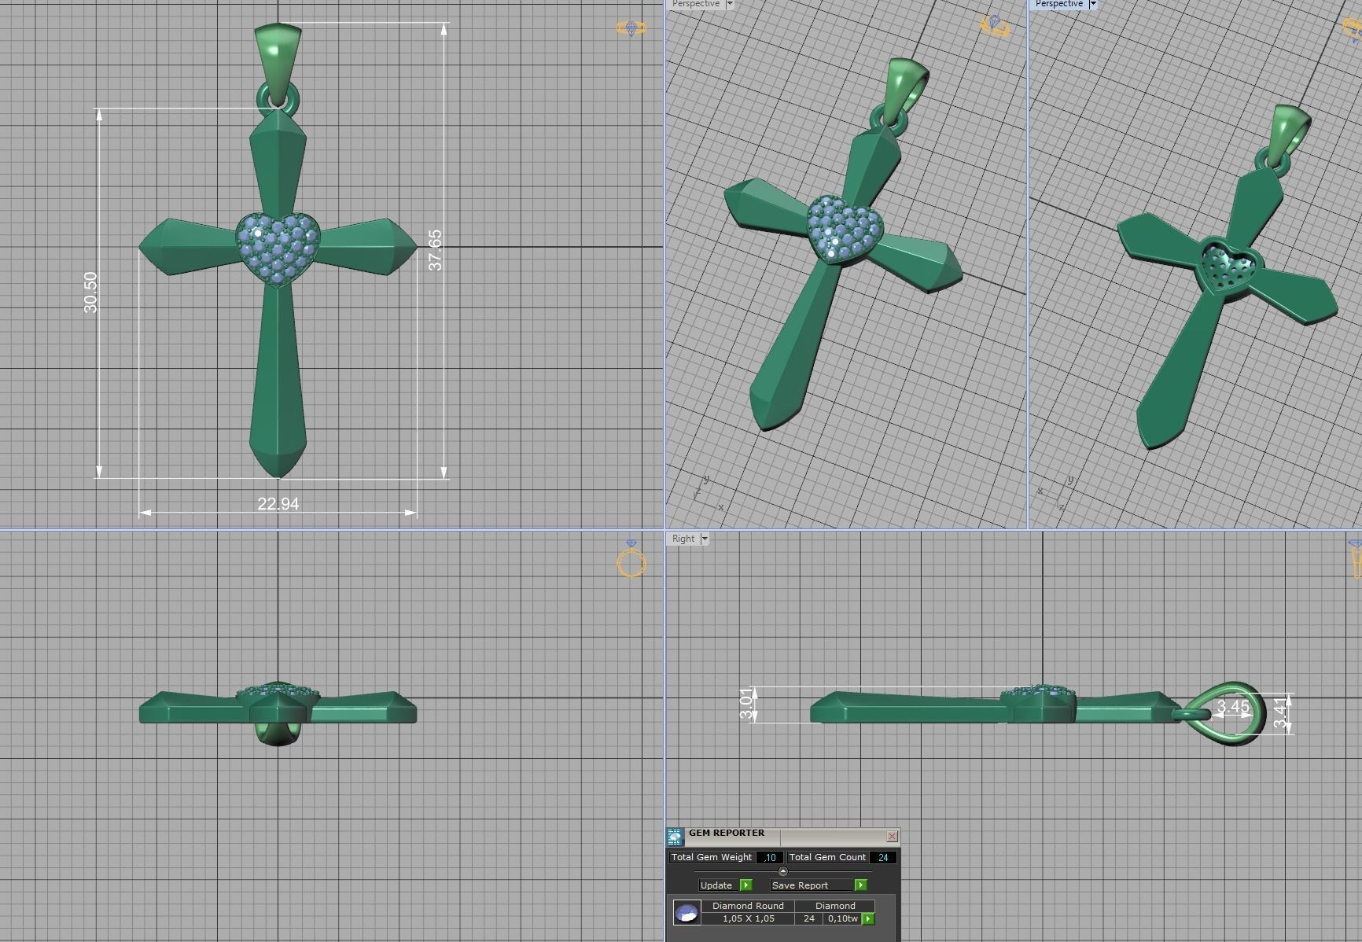Expand the Right viewport dropdown arrow
The height and width of the screenshot is (942, 1362).
(705, 539)
